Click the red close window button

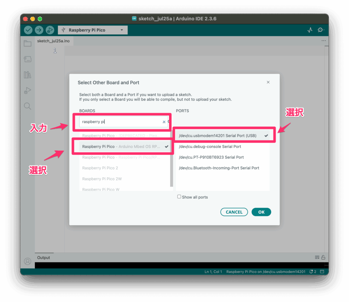pos(25,19)
